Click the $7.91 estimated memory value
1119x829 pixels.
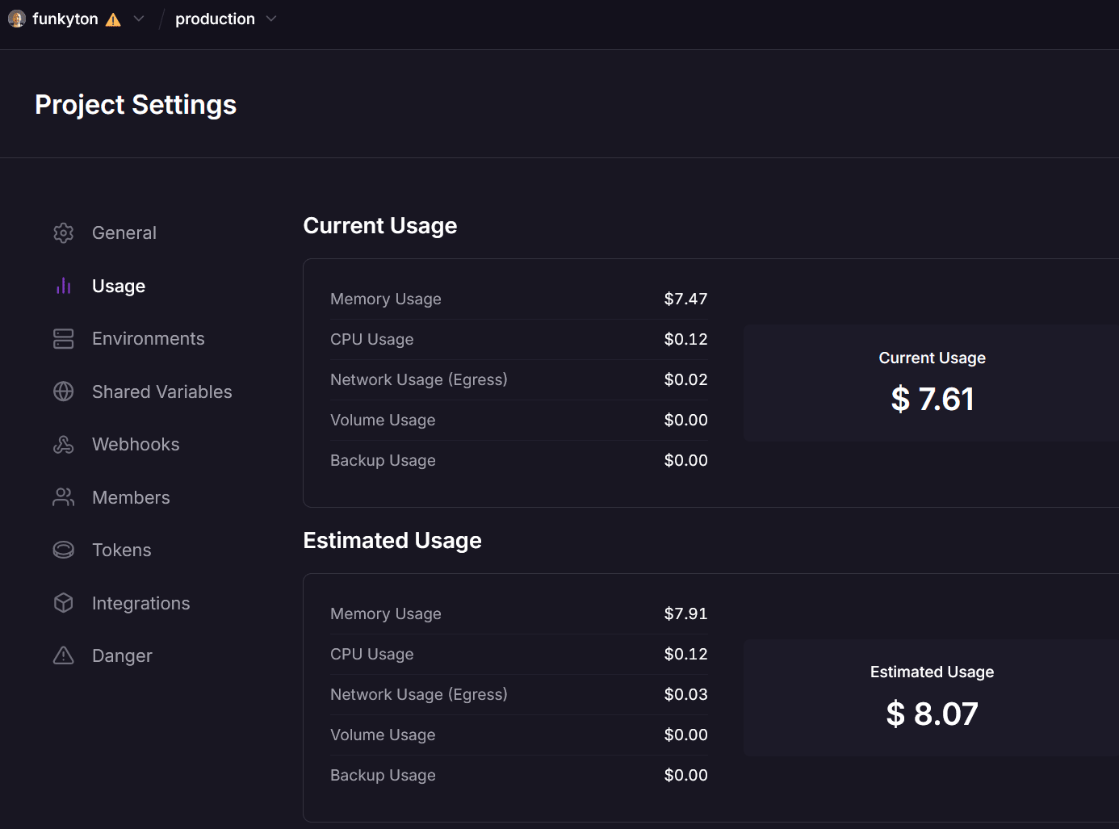[685, 613]
